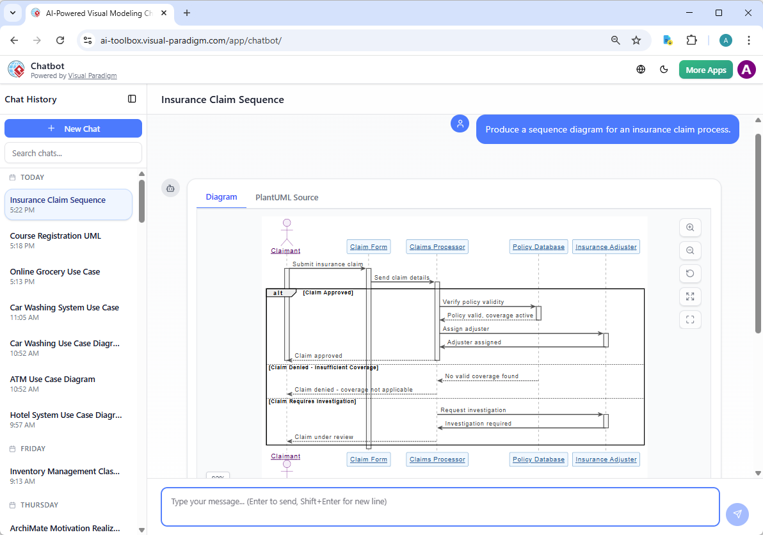Zoom out of the sequence diagram

690,250
